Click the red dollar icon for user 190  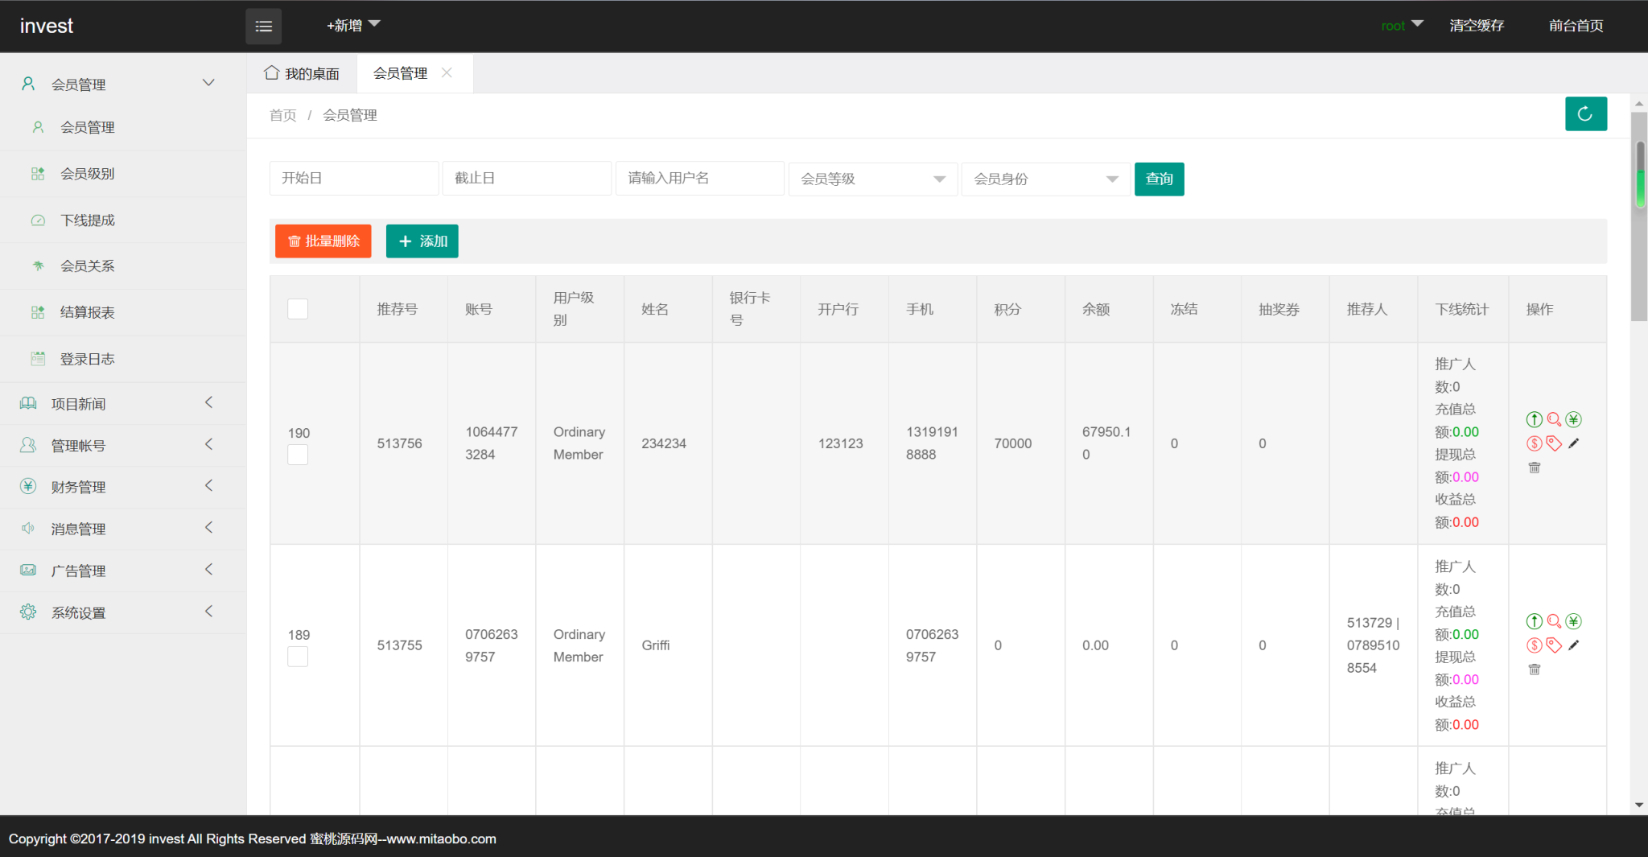coord(1535,443)
